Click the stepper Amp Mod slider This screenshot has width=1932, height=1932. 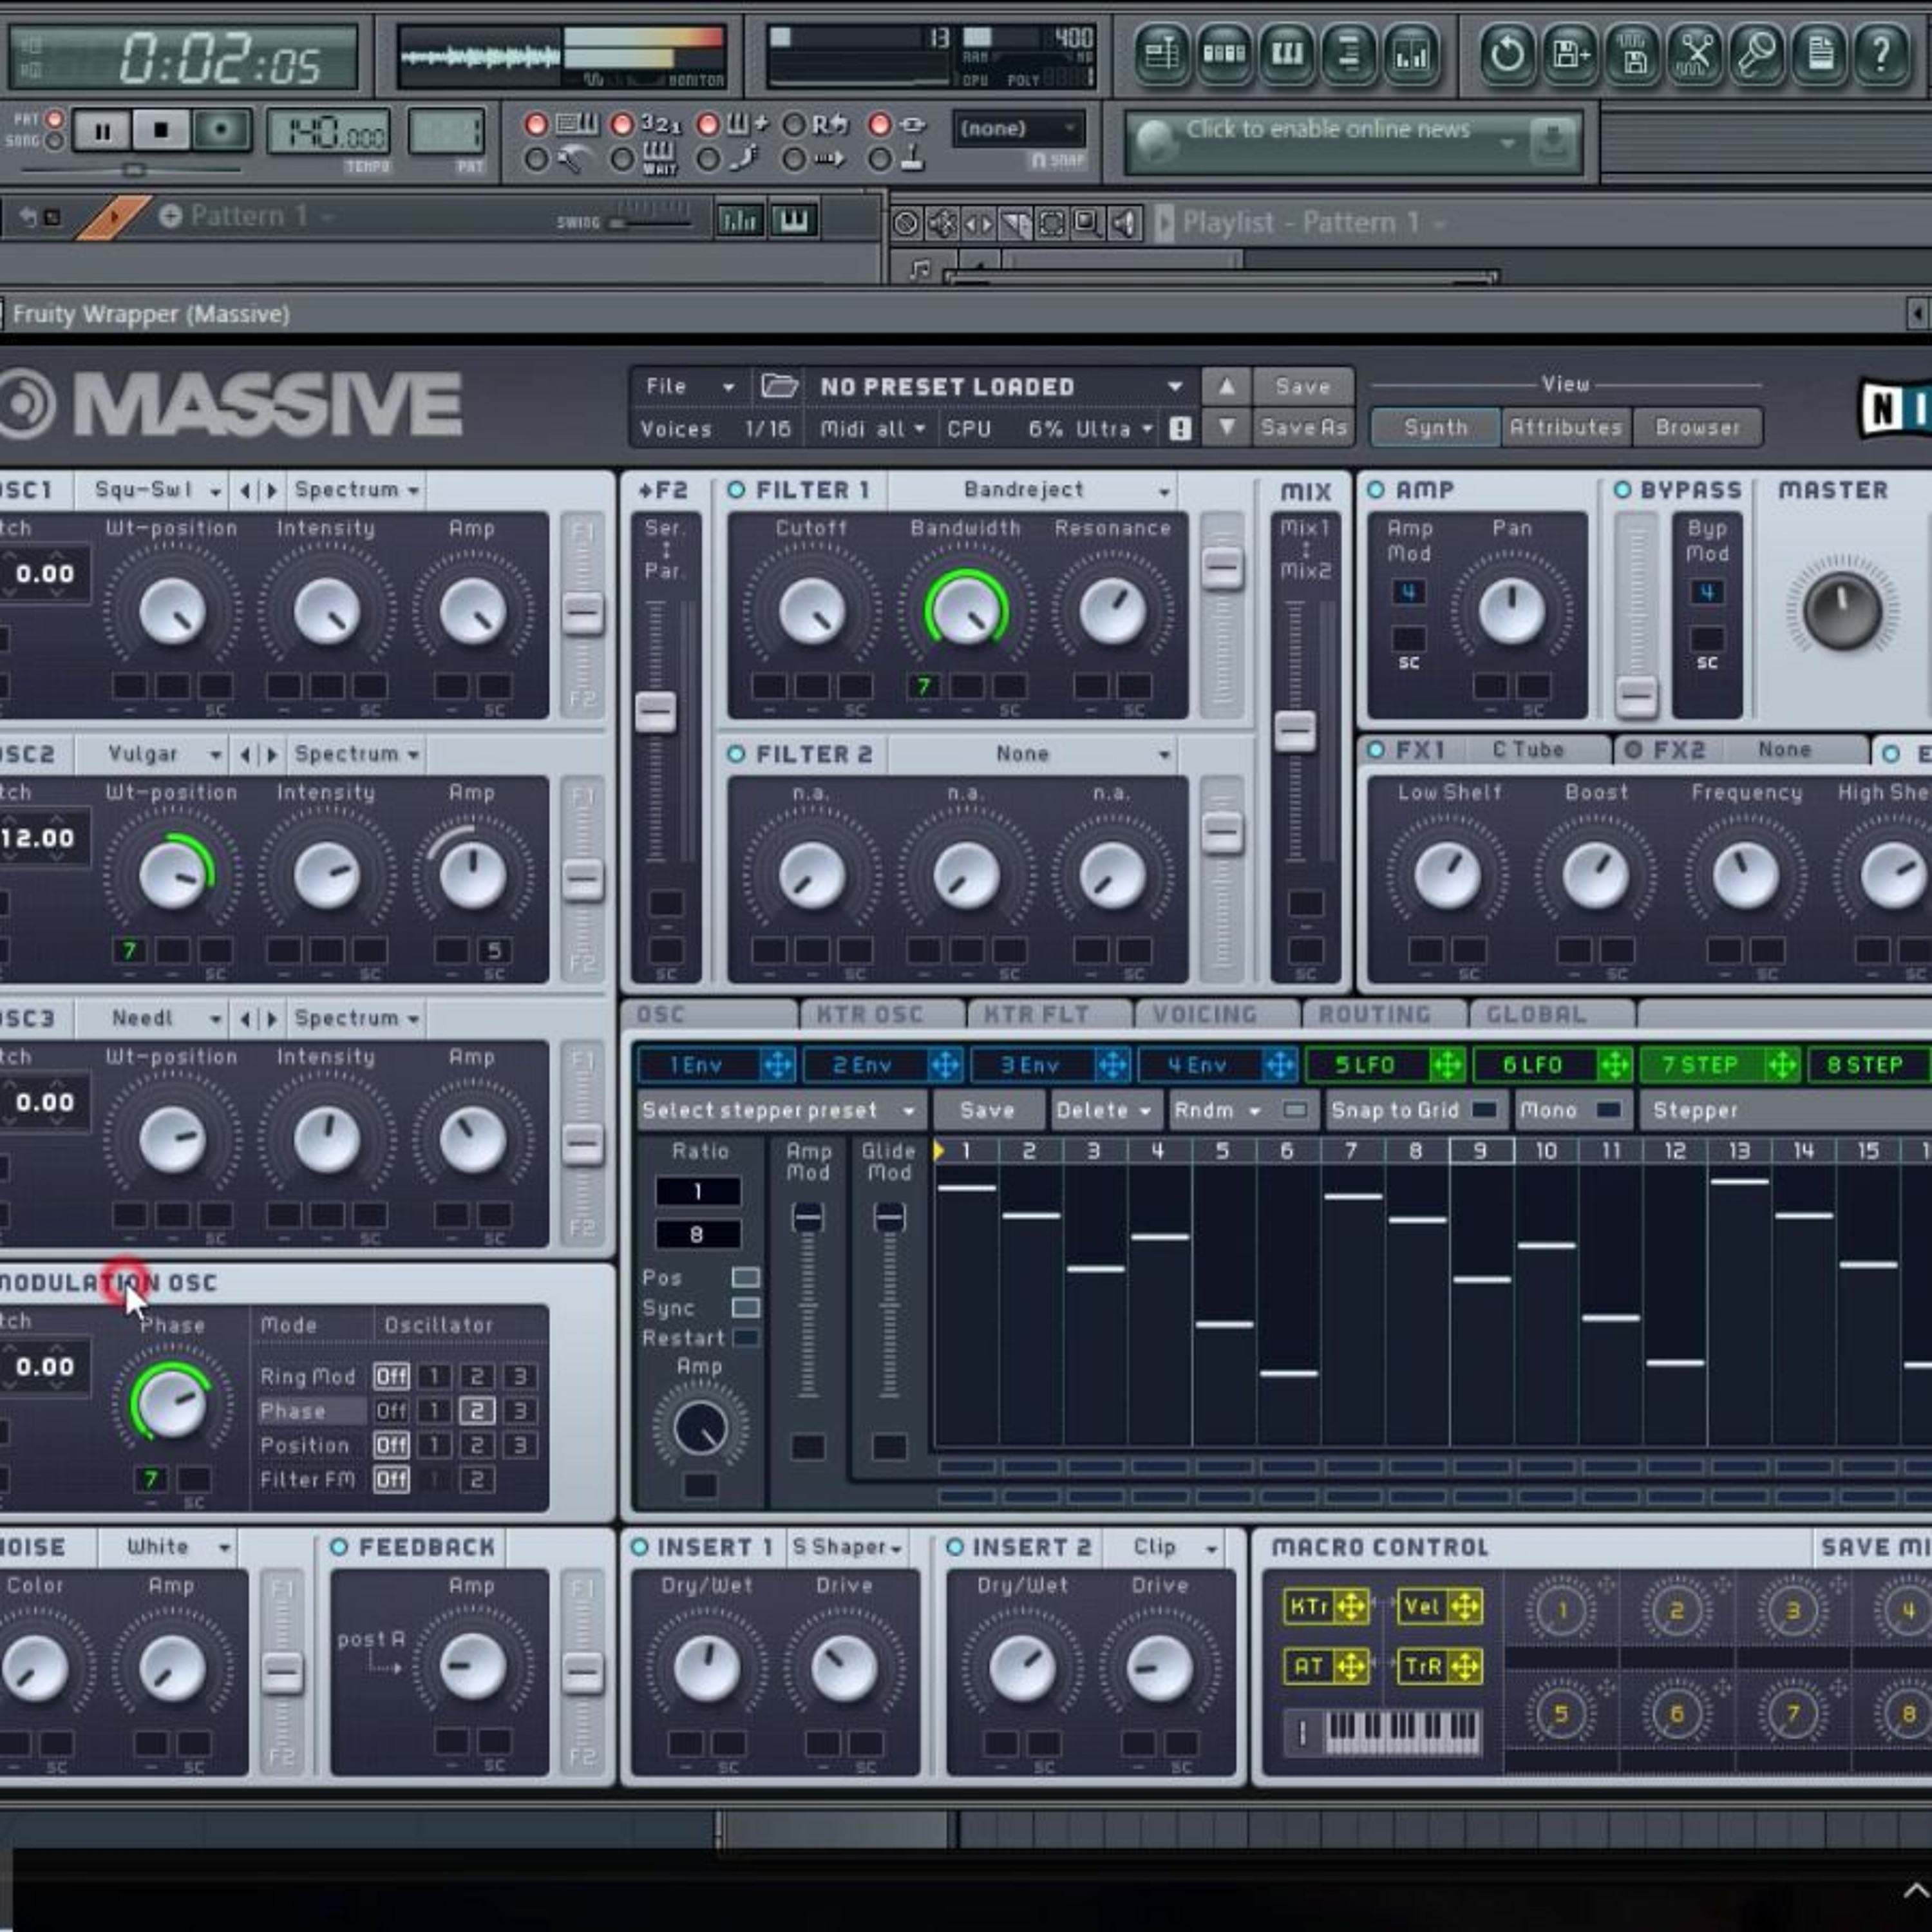click(807, 1218)
